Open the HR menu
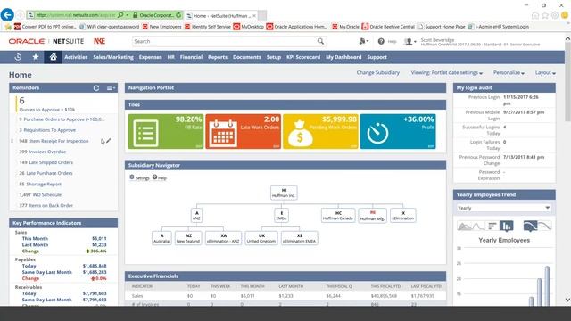Viewport: 571px width, 321px height. (x=170, y=57)
